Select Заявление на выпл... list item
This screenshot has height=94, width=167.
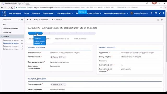pos(11,40)
